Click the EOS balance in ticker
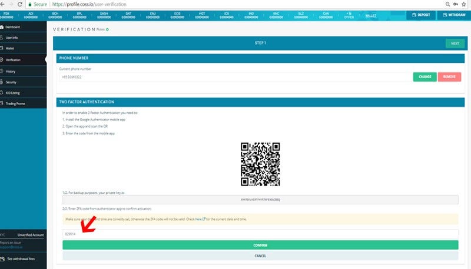The image size is (471, 269). pyautogui.click(x=177, y=16)
